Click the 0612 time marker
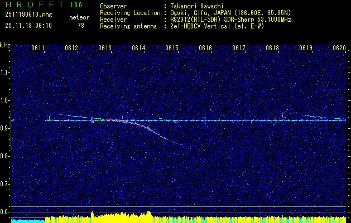The height and width of the screenshot is (223, 351). coord(71,47)
